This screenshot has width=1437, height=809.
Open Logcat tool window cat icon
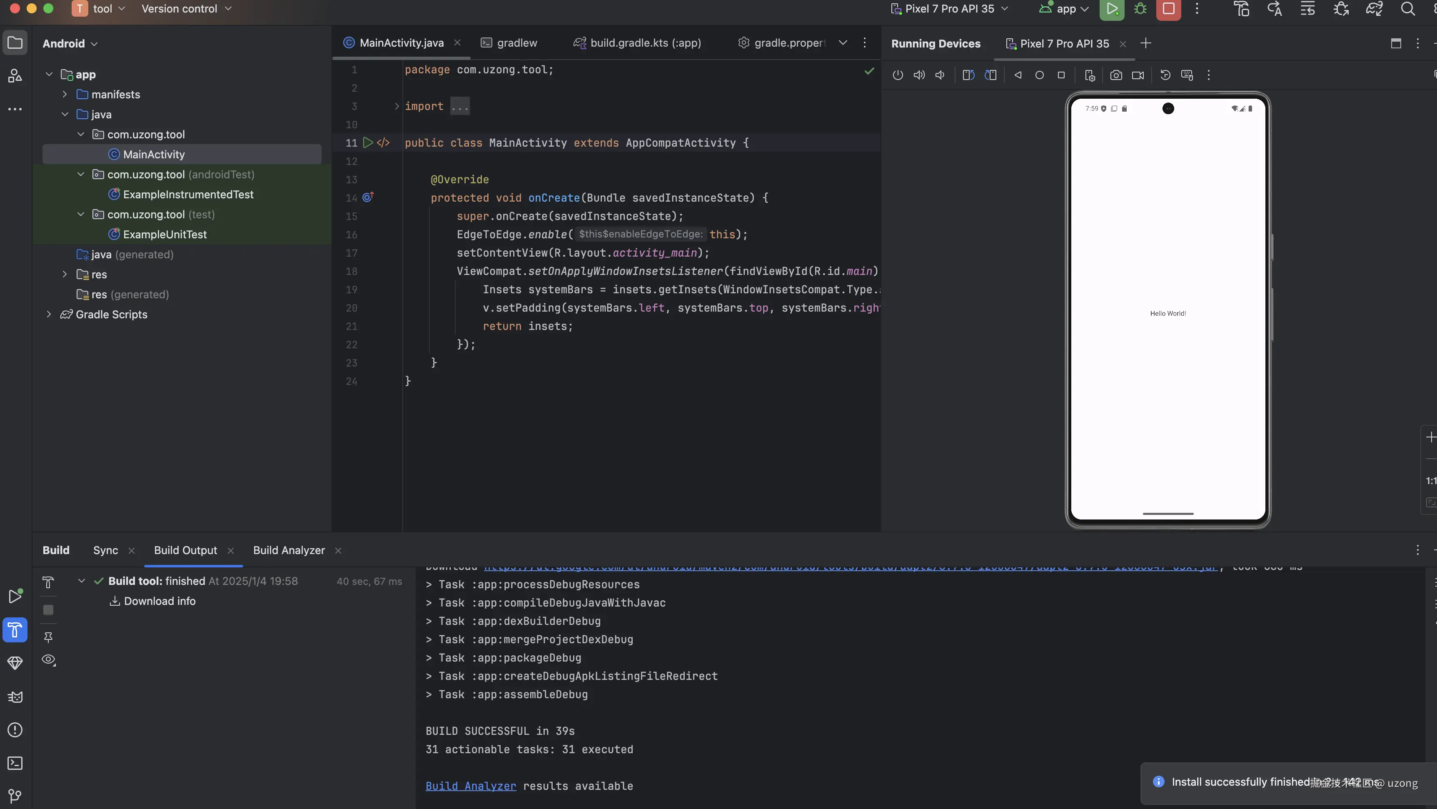click(15, 696)
